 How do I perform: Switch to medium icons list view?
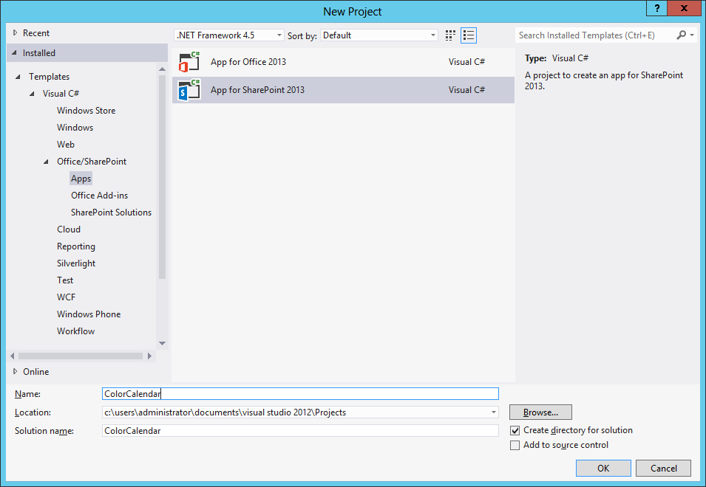pyautogui.click(x=469, y=35)
